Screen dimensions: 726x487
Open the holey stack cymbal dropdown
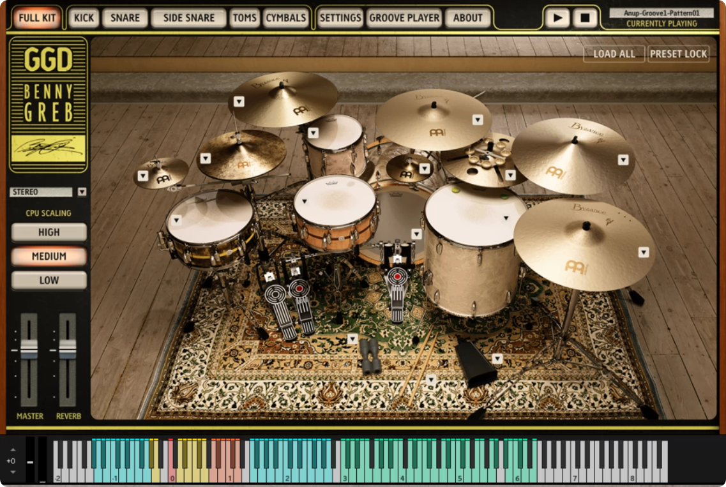(510, 175)
